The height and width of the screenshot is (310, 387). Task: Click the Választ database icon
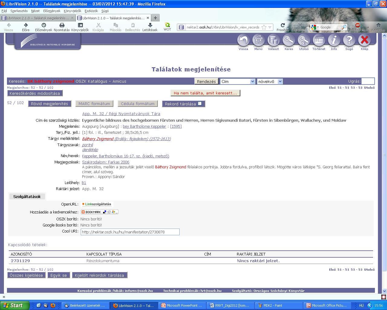(x=273, y=40)
